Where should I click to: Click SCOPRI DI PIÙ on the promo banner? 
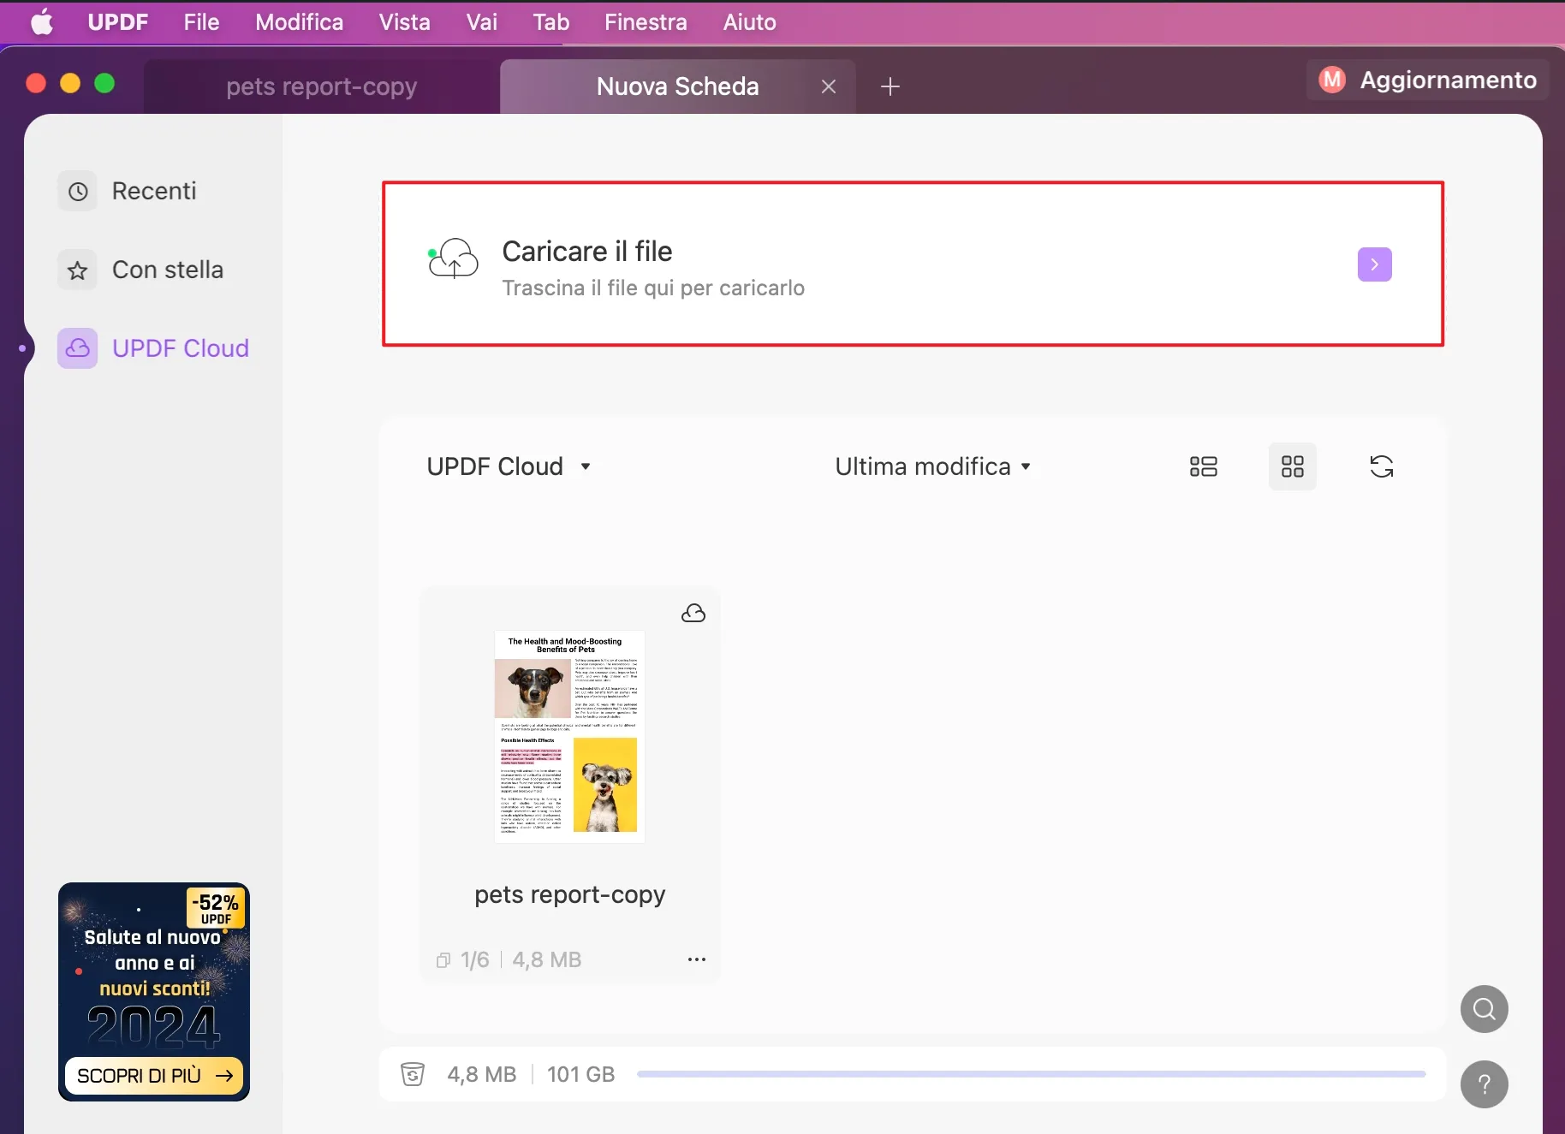pos(154,1076)
